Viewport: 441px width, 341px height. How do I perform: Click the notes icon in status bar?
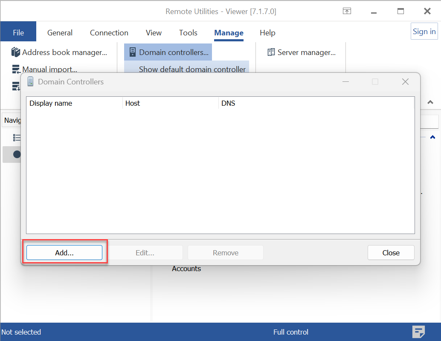418,332
